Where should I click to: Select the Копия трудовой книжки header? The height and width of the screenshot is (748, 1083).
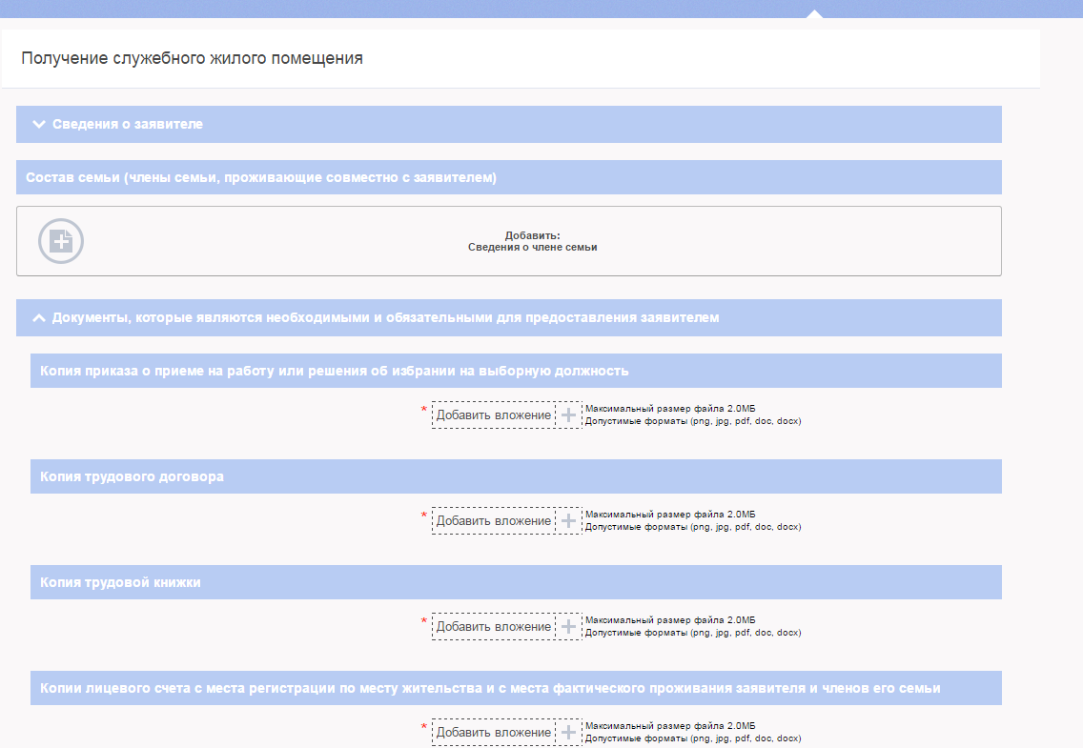click(121, 582)
